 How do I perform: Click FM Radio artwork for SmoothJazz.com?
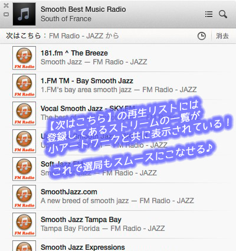(24, 197)
